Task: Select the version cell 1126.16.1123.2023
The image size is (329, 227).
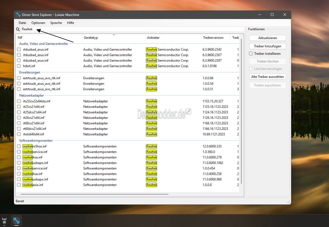Action: [x=215, y=117]
